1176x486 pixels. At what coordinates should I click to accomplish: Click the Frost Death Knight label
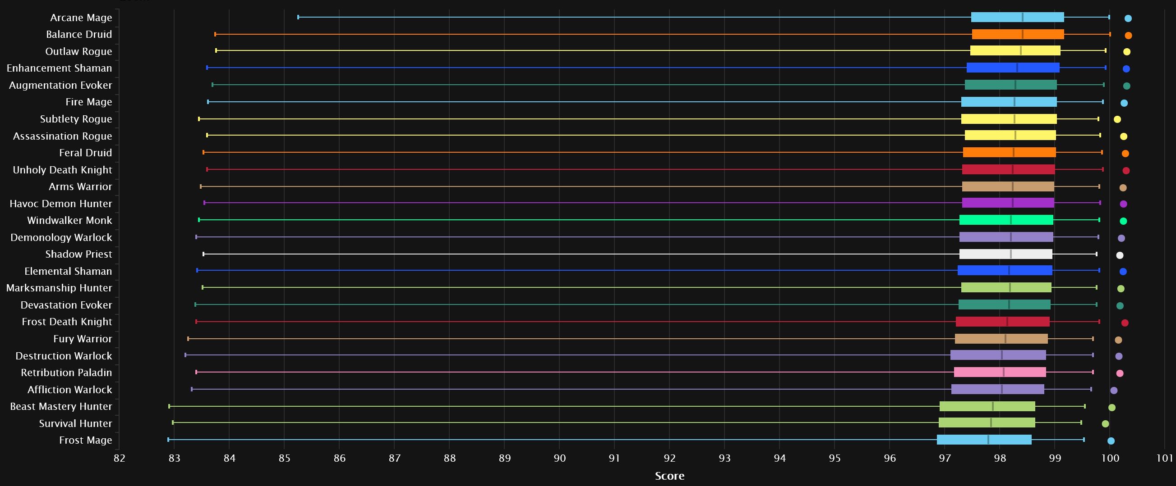pyautogui.click(x=67, y=322)
